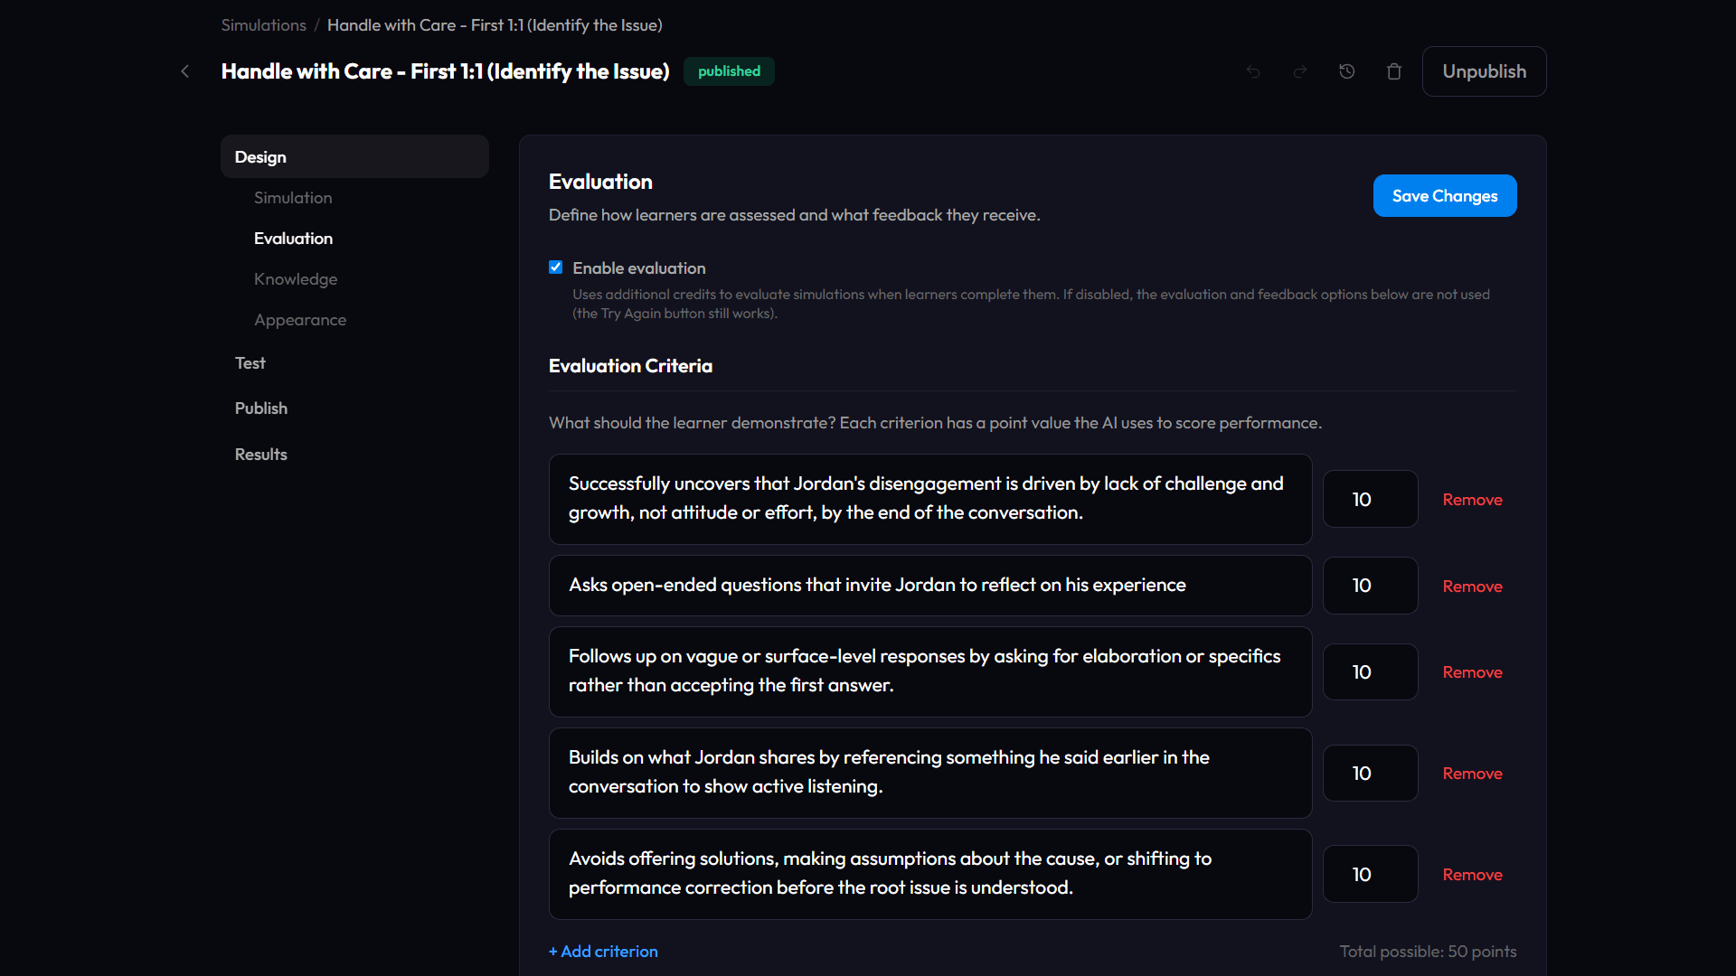
Task: Select the Design section
Action: 354,156
